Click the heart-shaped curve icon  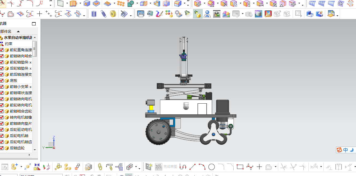click(x=10, y=14)
